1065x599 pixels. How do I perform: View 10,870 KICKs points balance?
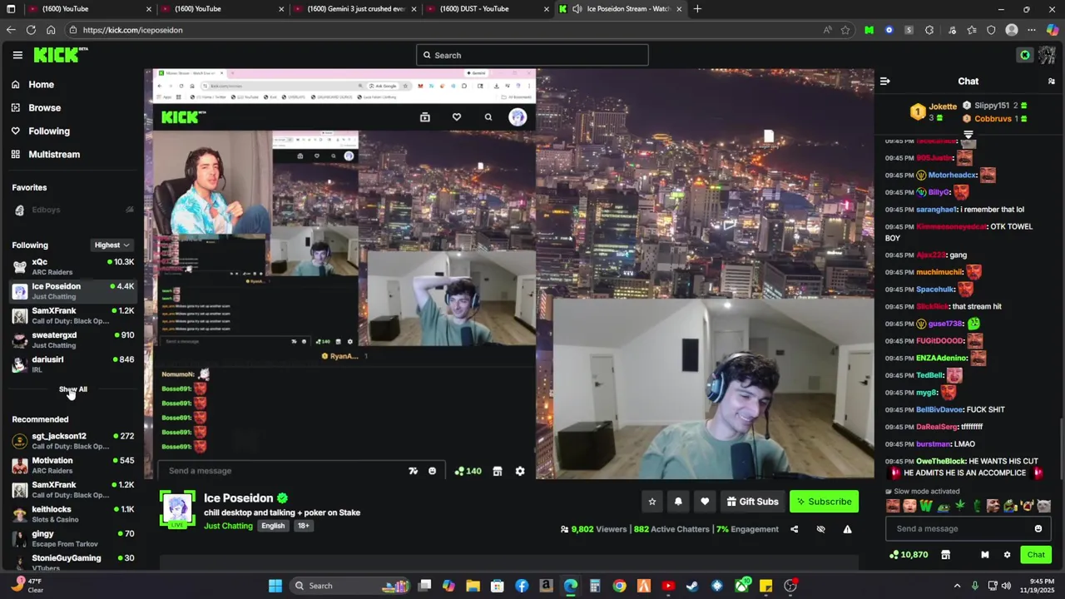pyautogui.click(x=909, y=555)
